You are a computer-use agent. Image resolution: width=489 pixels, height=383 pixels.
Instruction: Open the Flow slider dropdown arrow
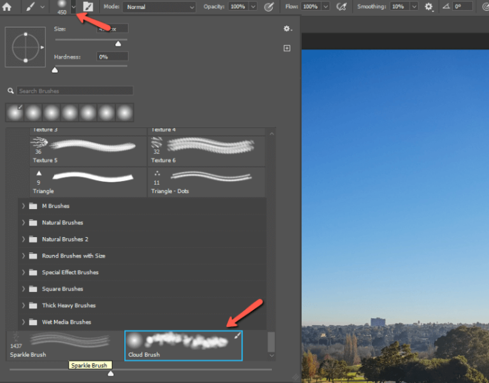[x=326, y=6]
